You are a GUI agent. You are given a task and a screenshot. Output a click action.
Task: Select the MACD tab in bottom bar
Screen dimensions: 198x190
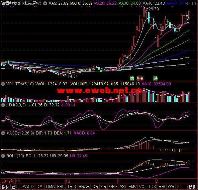point(28,187)
